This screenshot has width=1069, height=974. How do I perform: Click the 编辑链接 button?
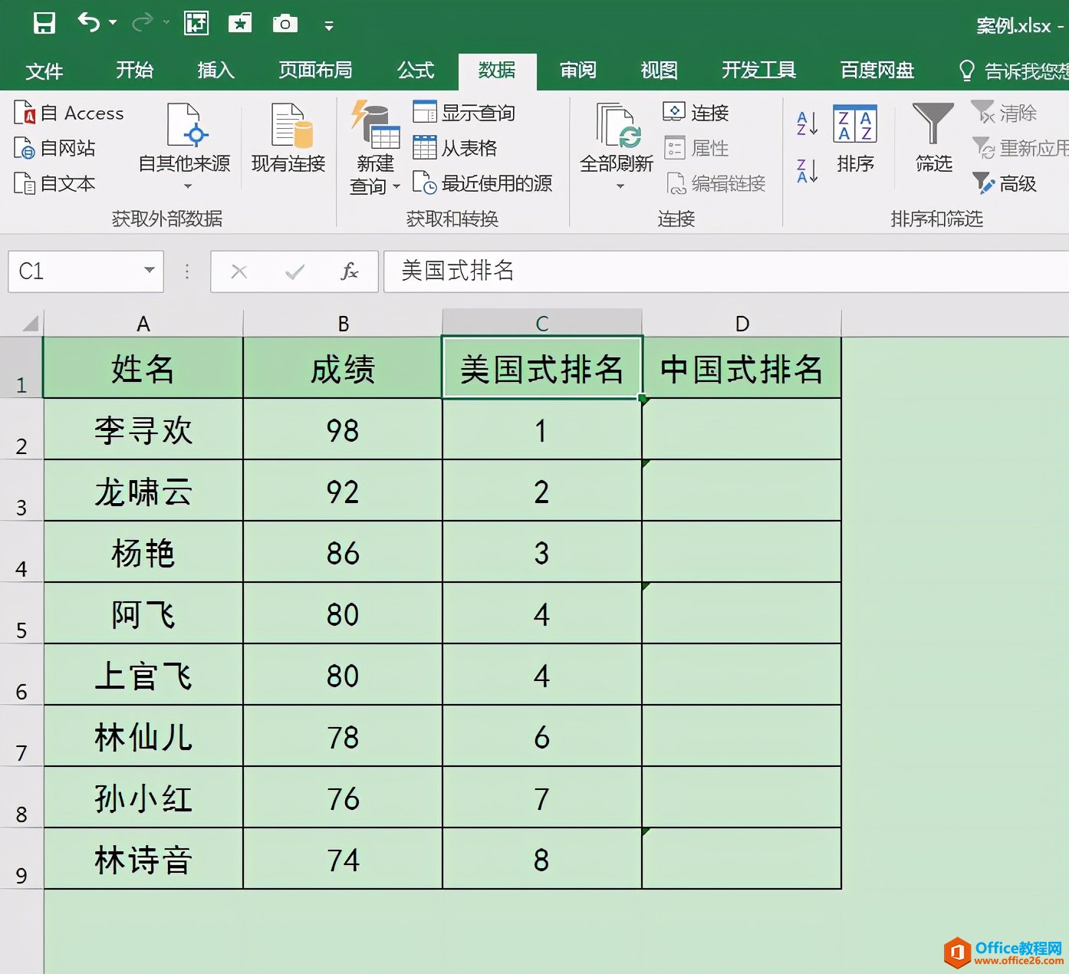point(715,183)
